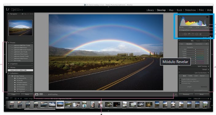Switch to Before/After view in toolbar

41,94
